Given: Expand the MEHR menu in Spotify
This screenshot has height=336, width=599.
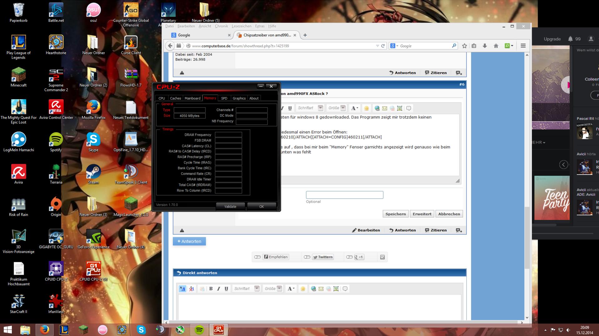Looking at the screenshot, I should [x=538, y=142].
